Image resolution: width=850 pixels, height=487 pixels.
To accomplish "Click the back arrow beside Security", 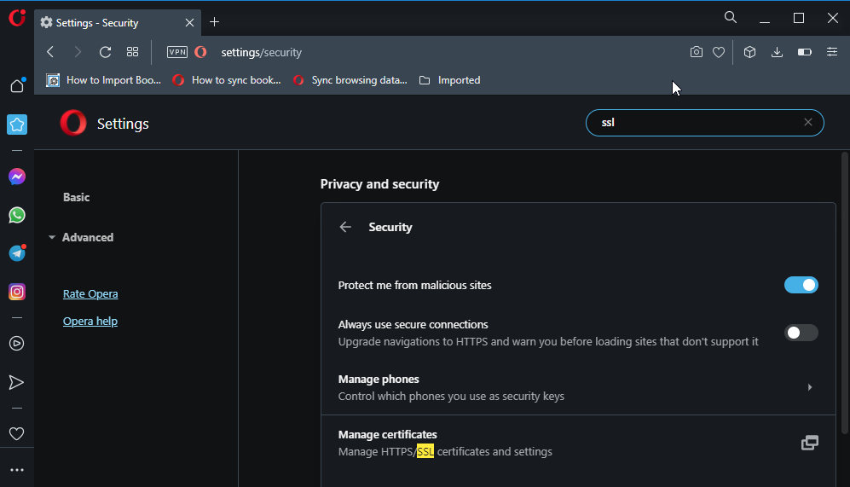I will [x=345, y=227].
